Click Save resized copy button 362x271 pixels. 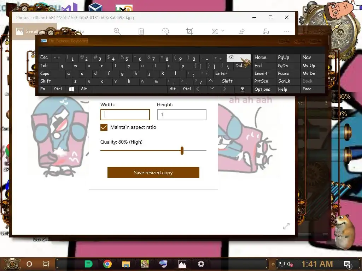point(153,172)
